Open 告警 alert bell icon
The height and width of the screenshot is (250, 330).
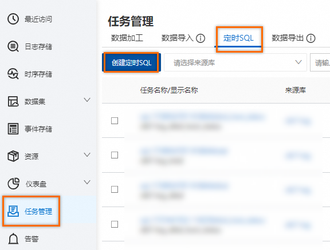coord(13,239)
